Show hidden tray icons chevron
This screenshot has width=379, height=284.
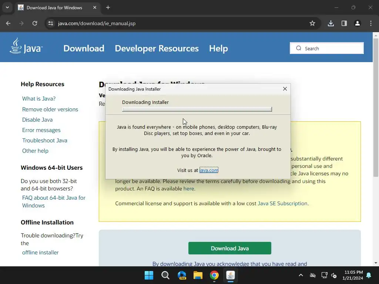[301, 275]
